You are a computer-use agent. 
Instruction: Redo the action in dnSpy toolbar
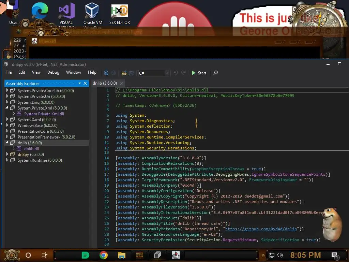pyautogui.click(x=183, y=73)
